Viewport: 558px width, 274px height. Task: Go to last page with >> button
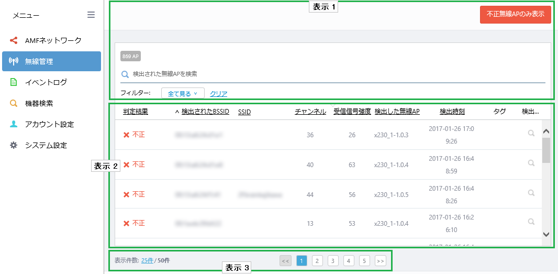[381, 261]
